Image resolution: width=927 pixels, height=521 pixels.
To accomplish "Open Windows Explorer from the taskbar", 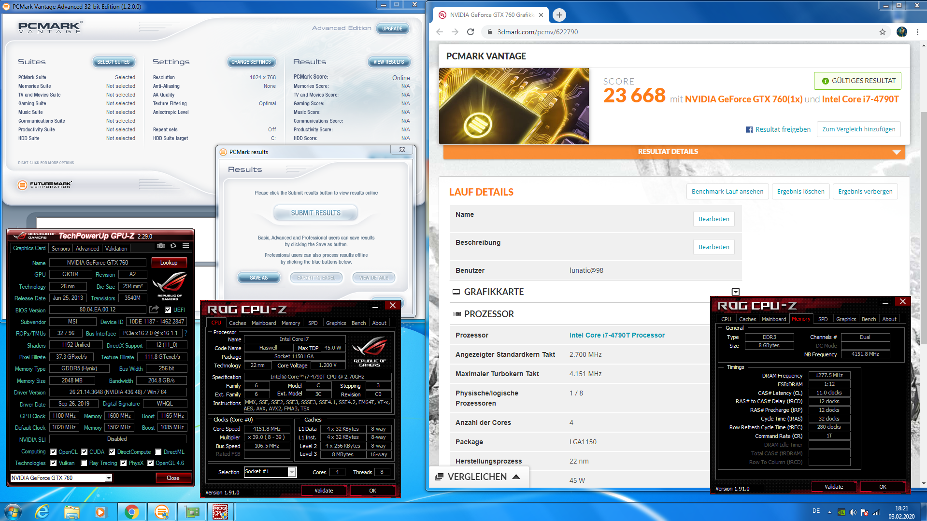I will [71, 512].
